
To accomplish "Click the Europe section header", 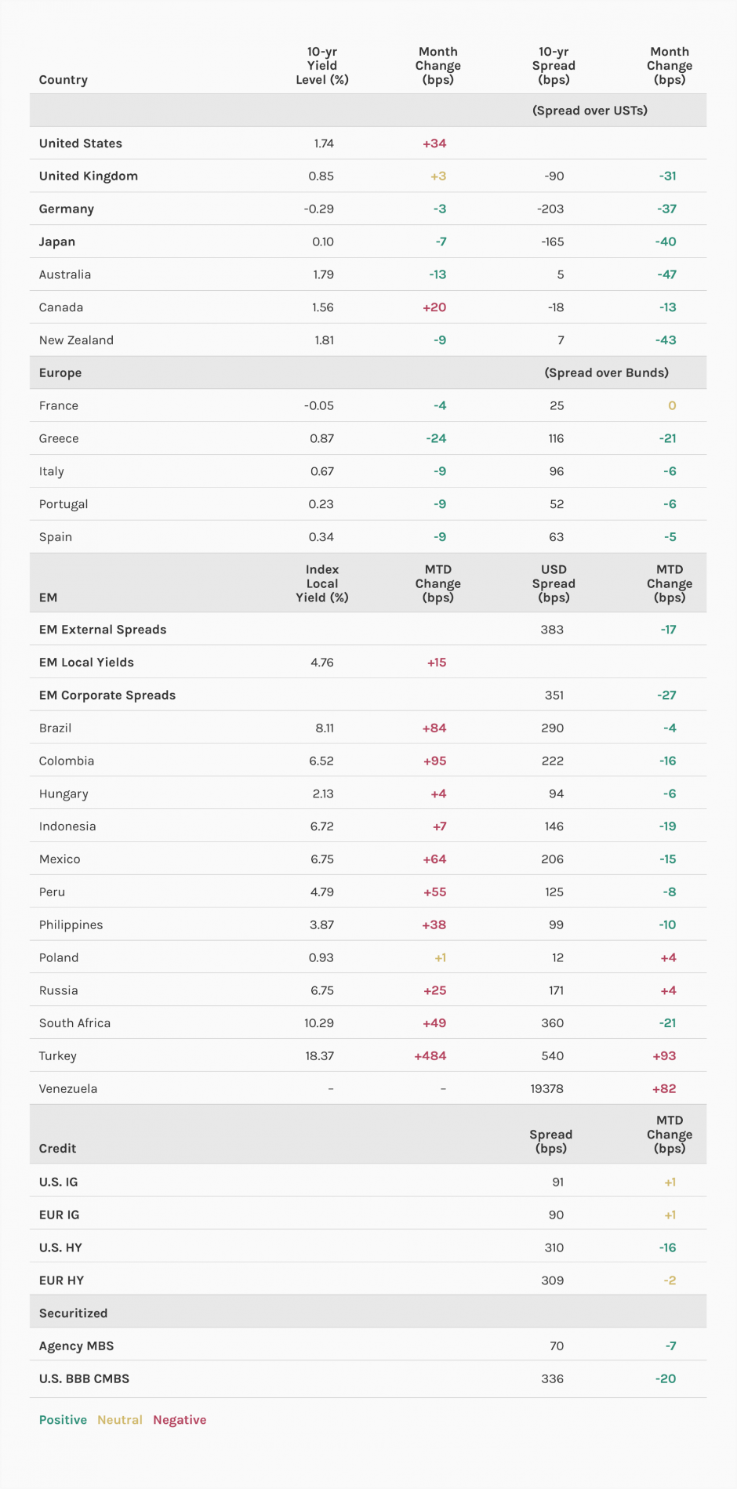I will pyautogui.click(x=60, y=373).
